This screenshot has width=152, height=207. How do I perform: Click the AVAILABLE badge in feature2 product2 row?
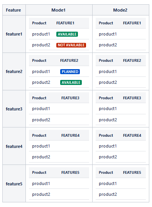[x=71, y=83]
